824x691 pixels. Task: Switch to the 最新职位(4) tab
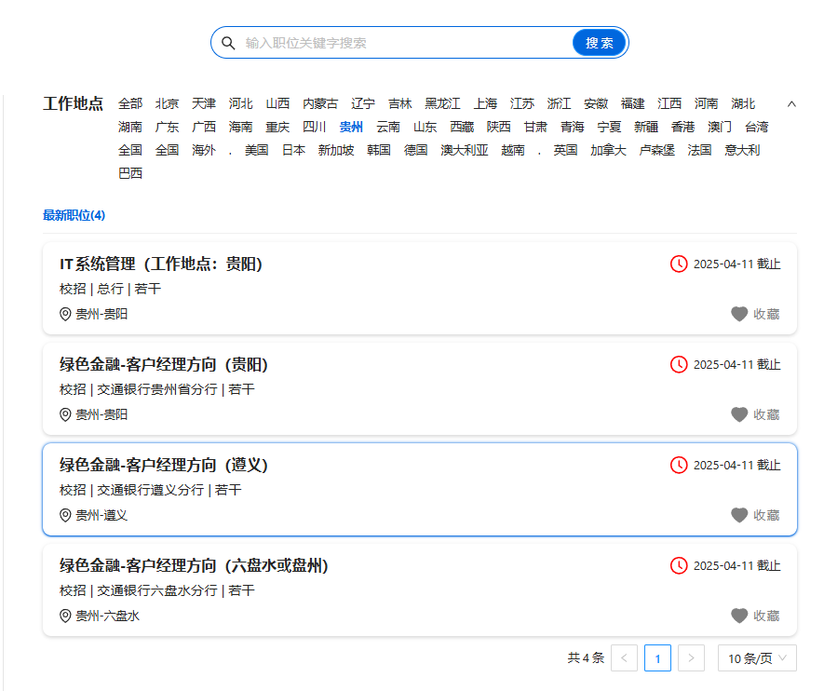click(74, 215)
